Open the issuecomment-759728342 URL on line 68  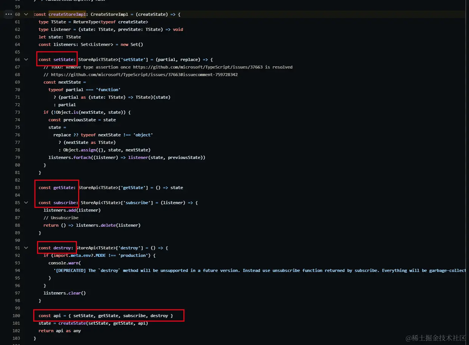(x=144, y=75)
